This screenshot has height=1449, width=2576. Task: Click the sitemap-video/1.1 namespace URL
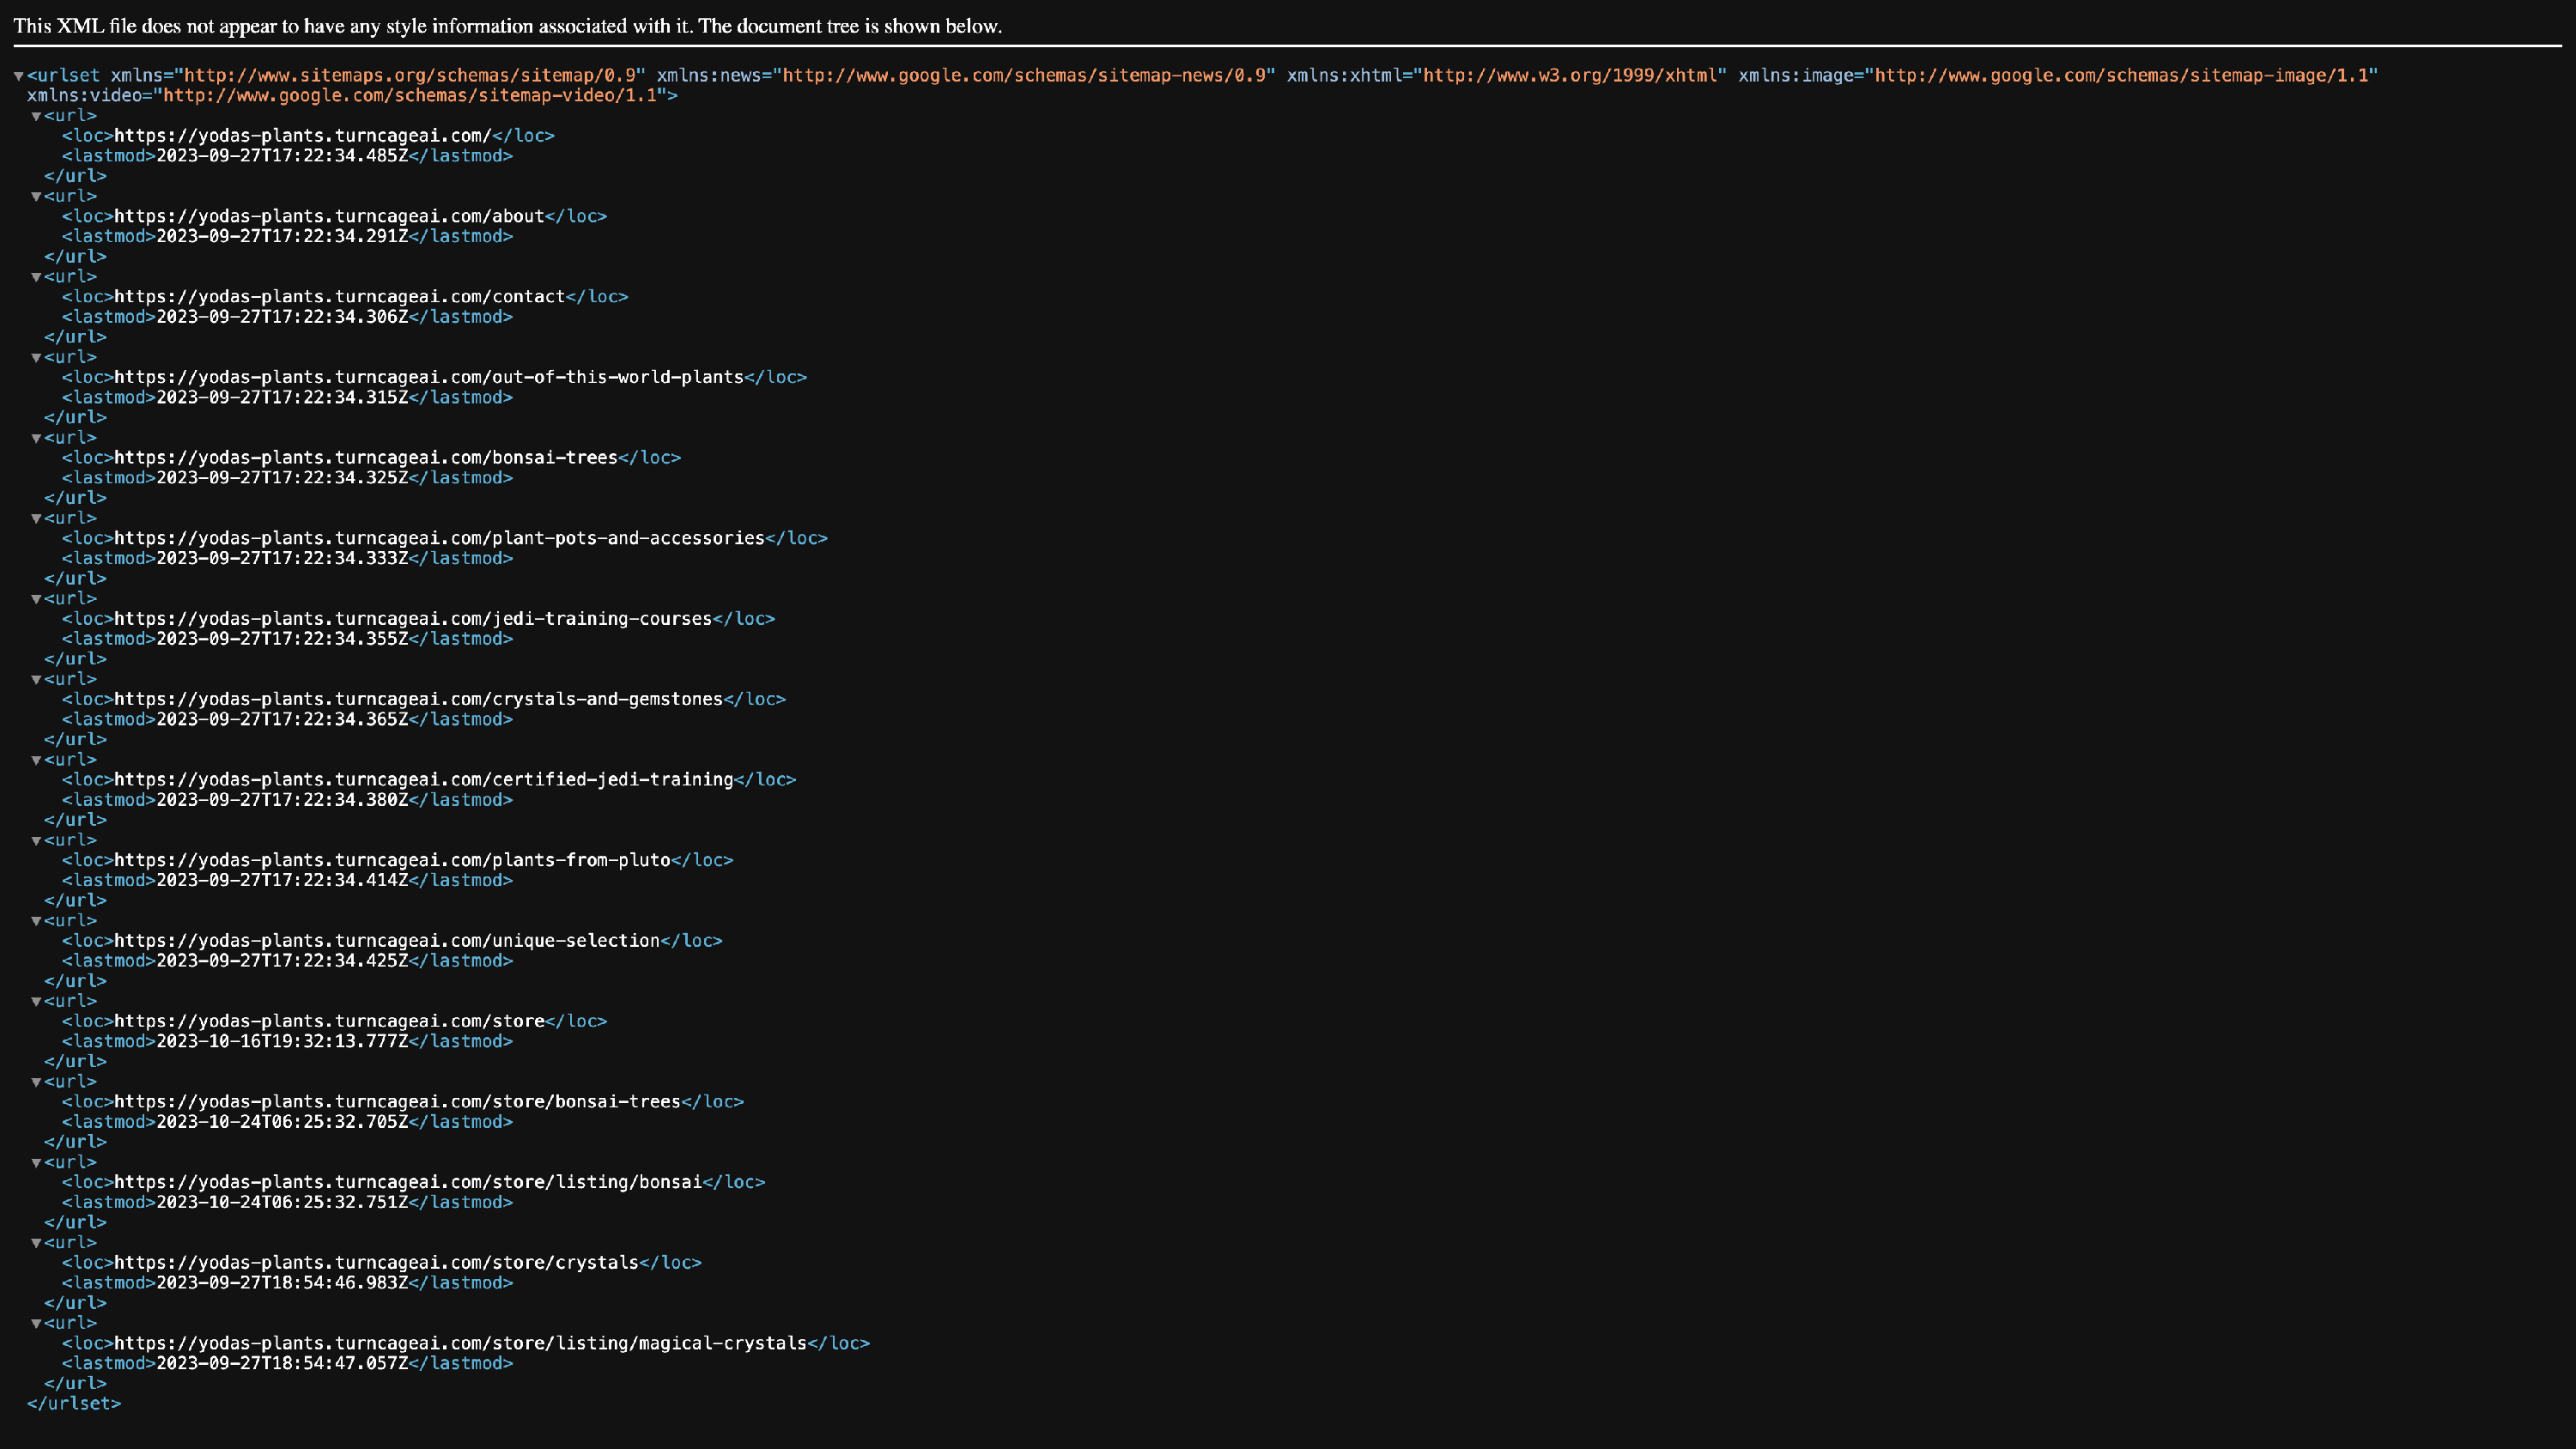point(410,96)
